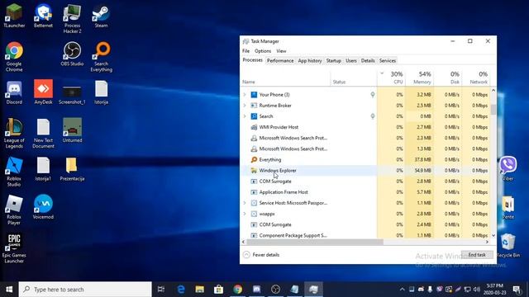Open Steam desktop shortcut
This screenshot has width=529, height=297.
101,16
